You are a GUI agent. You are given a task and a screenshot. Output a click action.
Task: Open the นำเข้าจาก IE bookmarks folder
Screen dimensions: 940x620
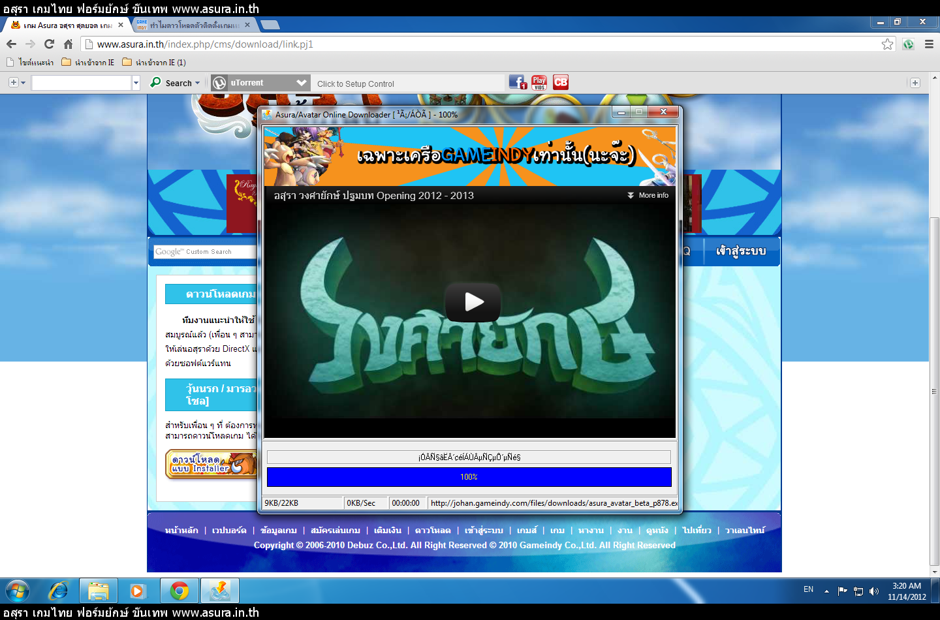(88, 63)
